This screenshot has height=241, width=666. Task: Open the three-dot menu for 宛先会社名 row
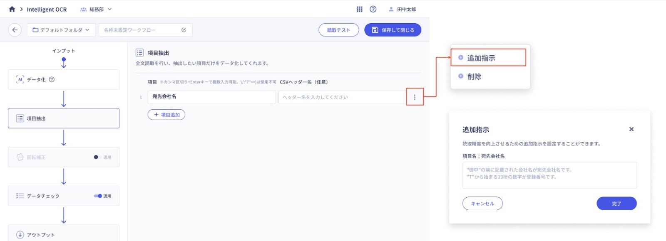(415, 97)
